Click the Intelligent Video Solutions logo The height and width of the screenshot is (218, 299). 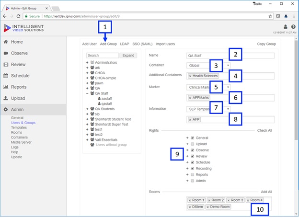pos(23,28)
